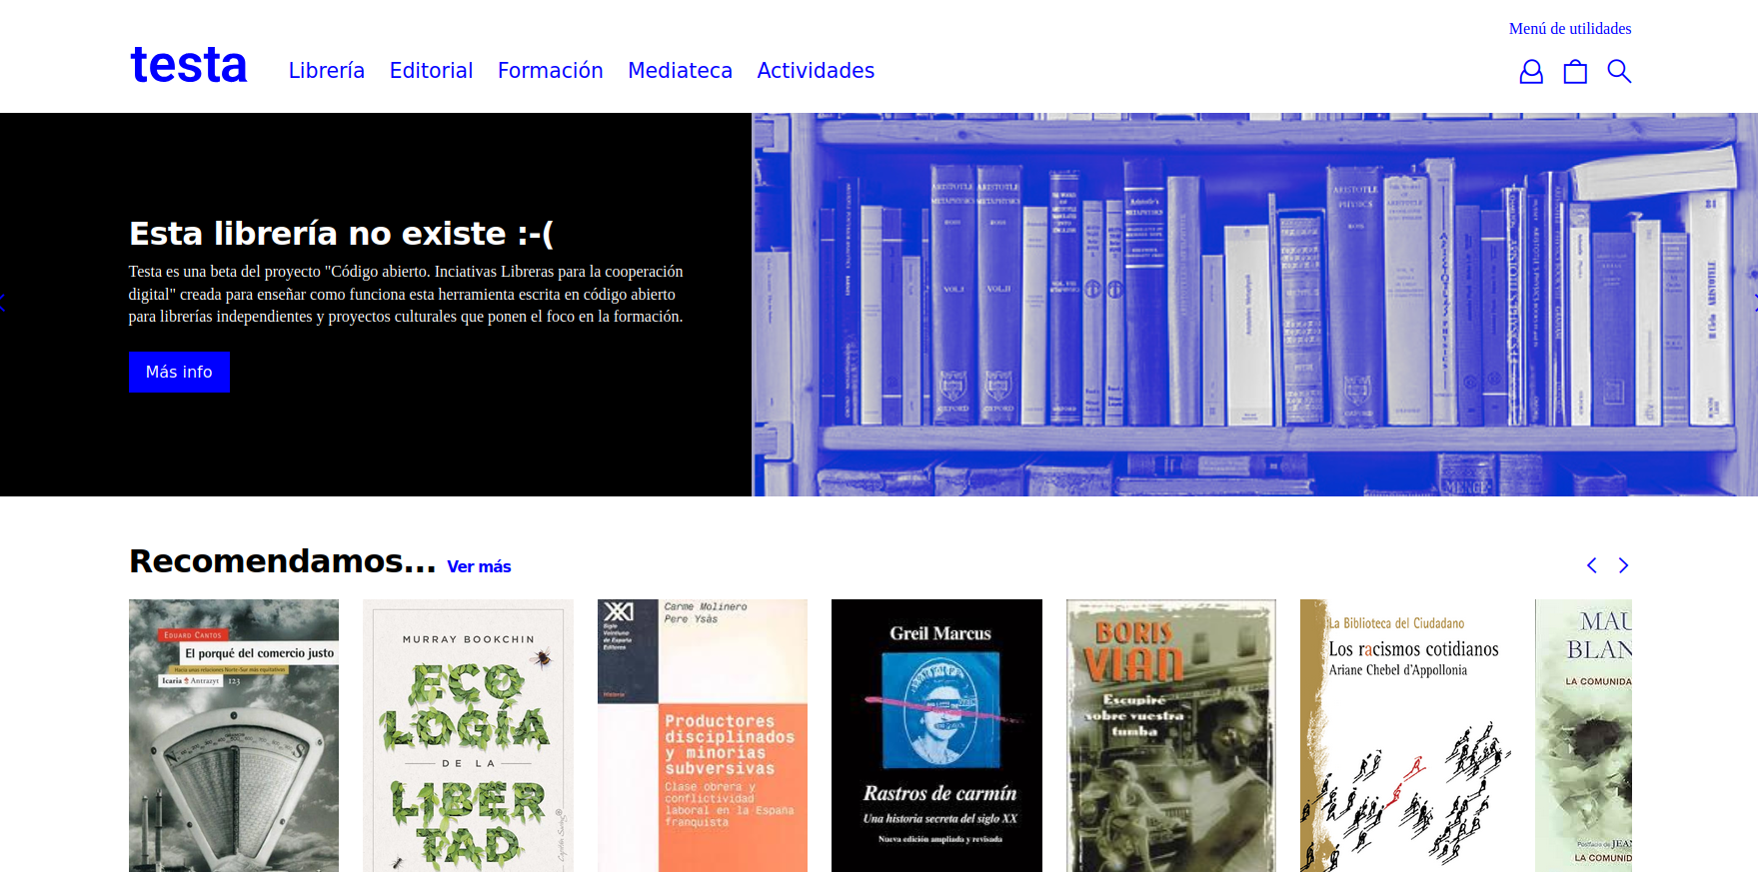View the Rastros de carmín book
Image resolution: width=1758 pixels, height=872 pixels.
click(x=936, y=735)
